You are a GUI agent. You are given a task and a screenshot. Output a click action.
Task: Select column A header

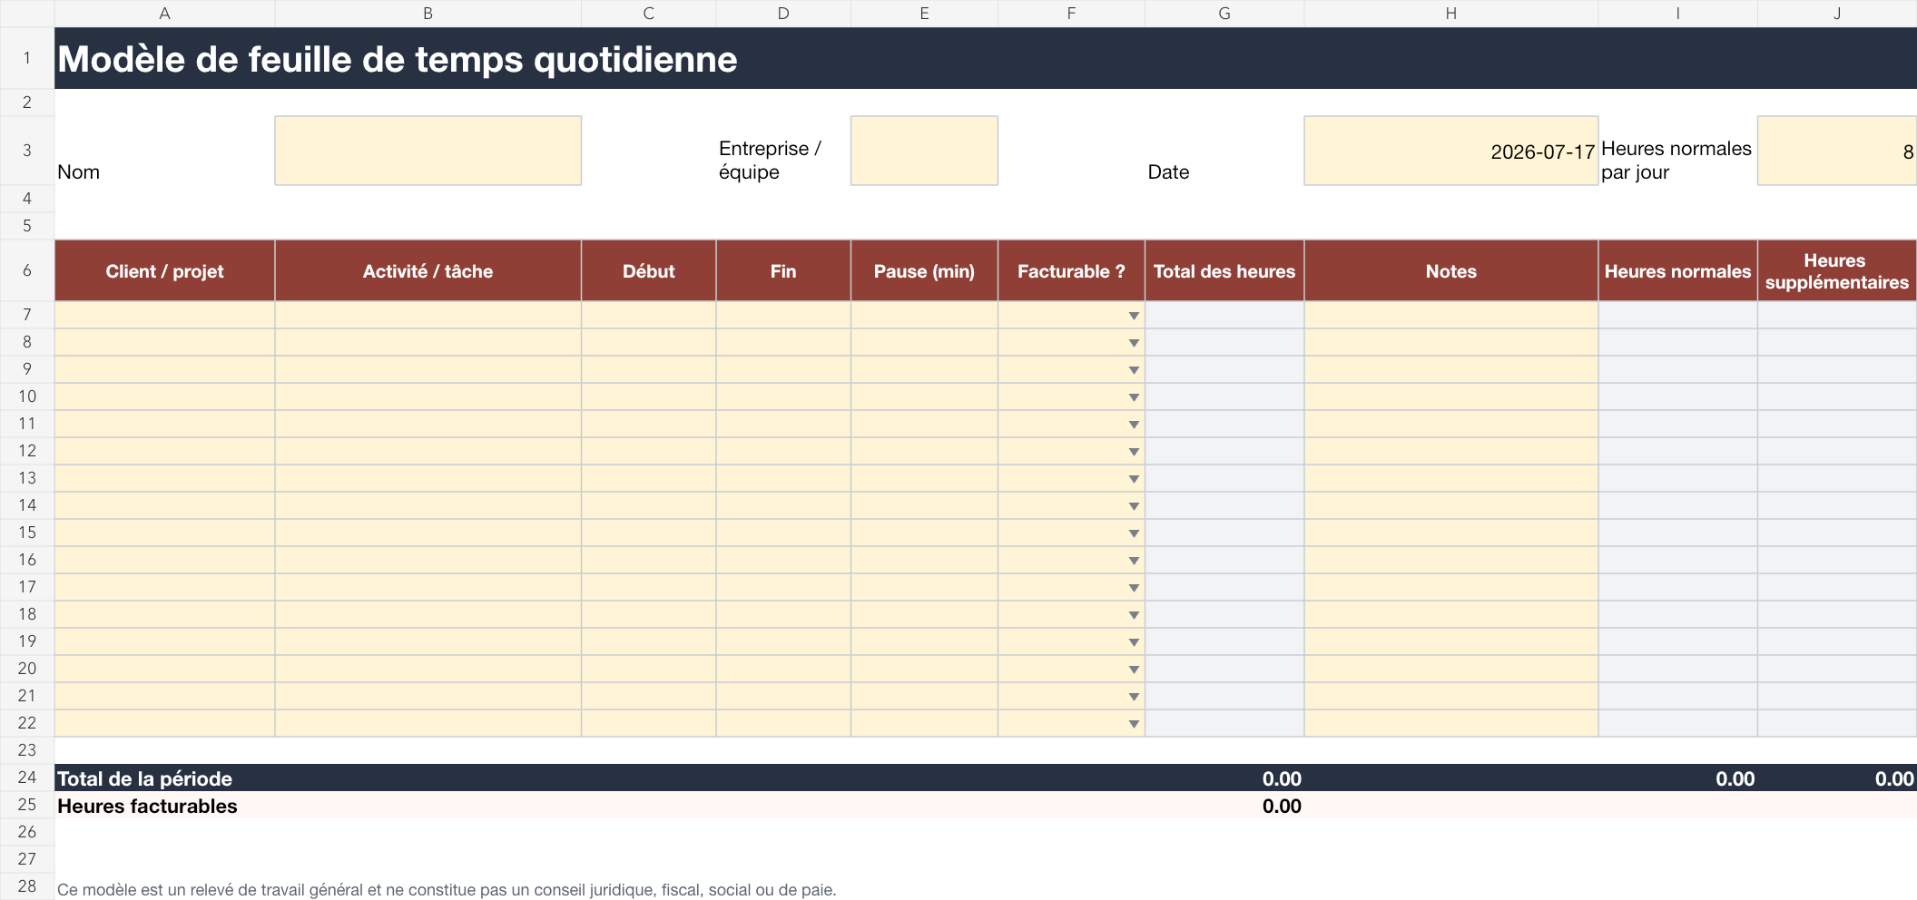tap(164, 14)
